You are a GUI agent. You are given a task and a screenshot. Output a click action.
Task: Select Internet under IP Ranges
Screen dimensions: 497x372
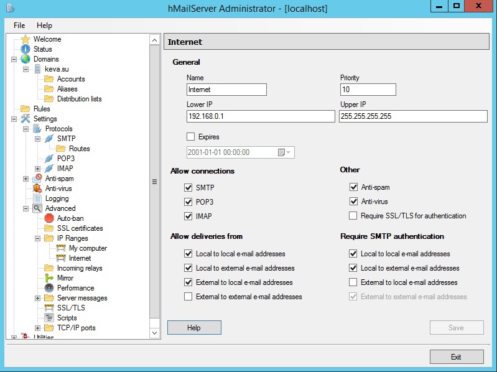[80, 258]
